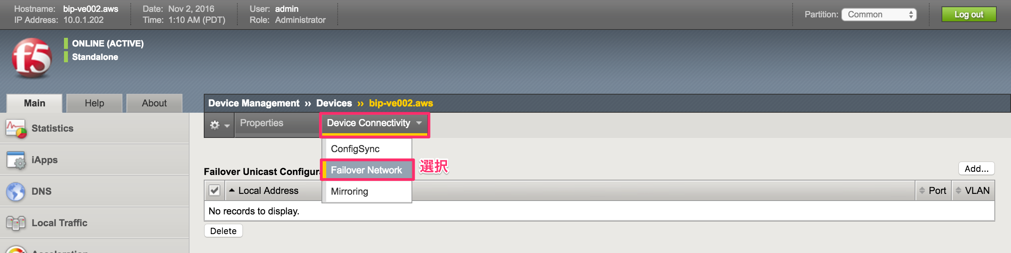Sort by Local Address arrow
This screenshot has height=253, width=1011.
pyautogui.click(x=232, y=190)
